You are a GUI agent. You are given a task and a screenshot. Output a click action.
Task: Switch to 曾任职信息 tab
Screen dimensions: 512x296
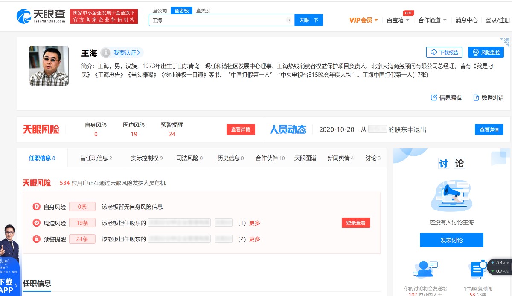pos(96,158)
